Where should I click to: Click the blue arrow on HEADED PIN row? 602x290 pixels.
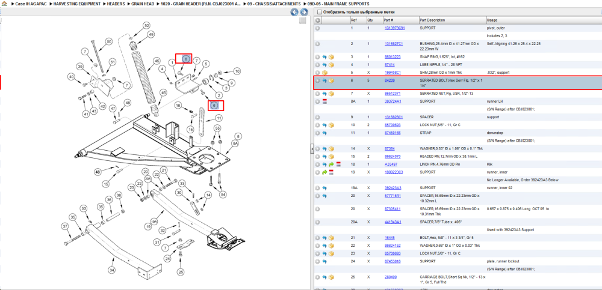click(x=324, y=156)
